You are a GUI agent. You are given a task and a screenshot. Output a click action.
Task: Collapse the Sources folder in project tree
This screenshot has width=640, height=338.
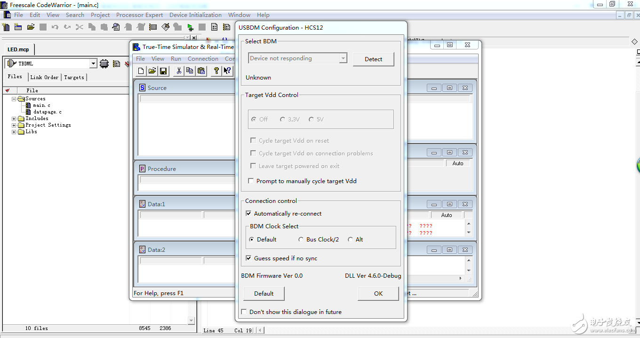(14, 99)
